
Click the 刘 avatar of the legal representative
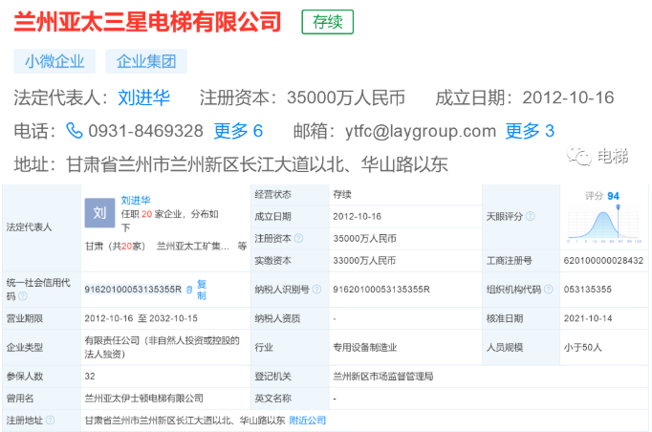[98, 212]
